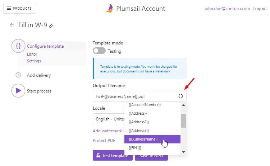Click the back arrow beside Fill in W-9
This screenshot has height=166, width=270.
[12, 25]
